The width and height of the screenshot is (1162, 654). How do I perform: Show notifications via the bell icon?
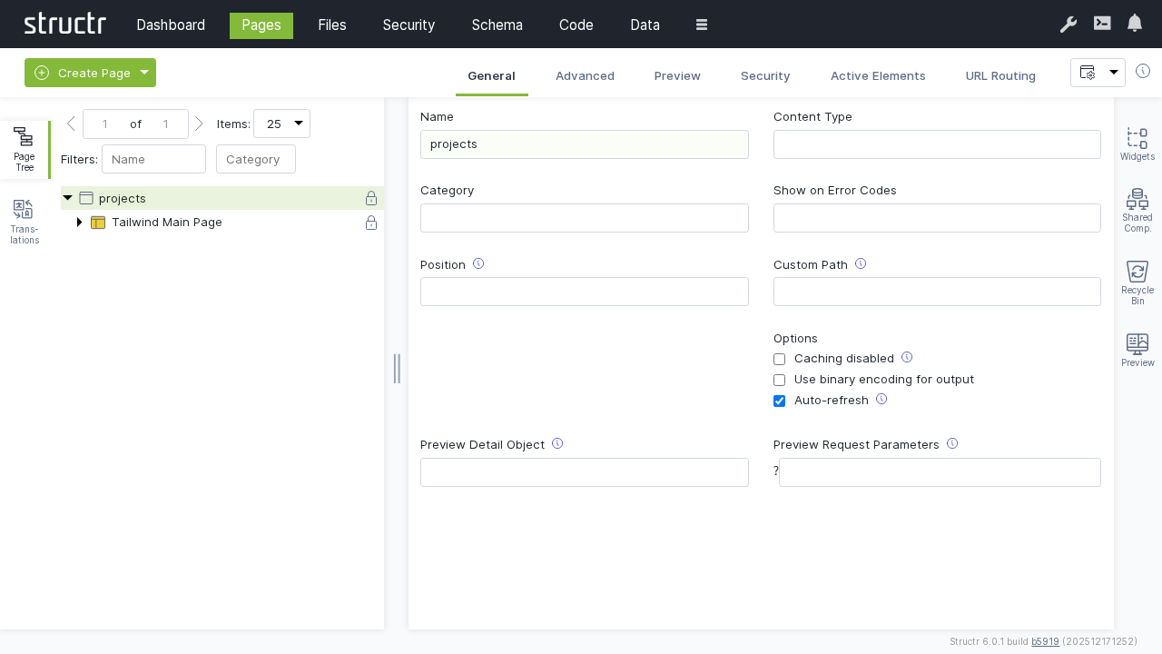click(x=1135, y=24)
